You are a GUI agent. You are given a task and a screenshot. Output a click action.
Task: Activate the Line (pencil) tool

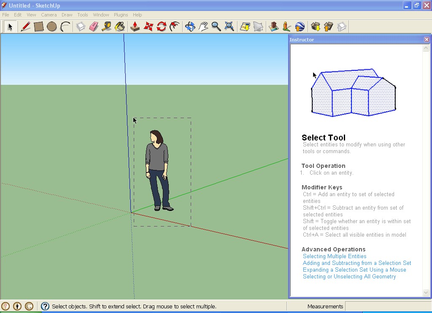[x=25, y=26]
